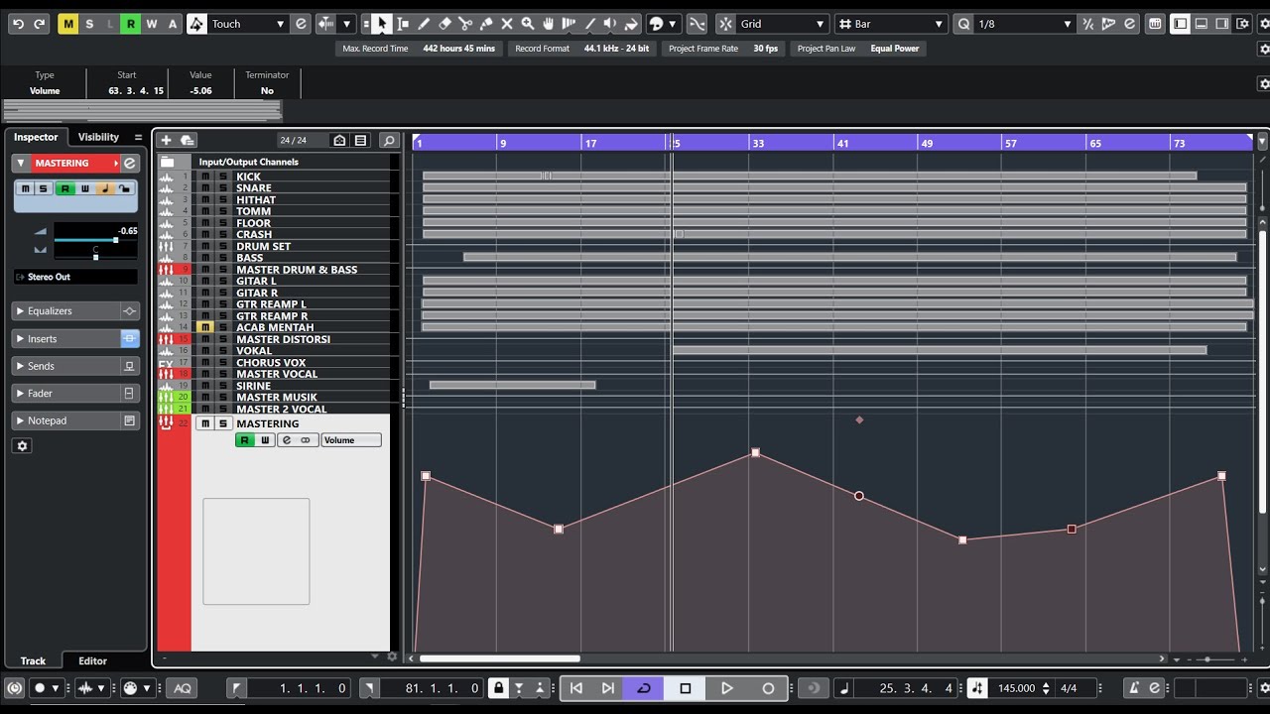Toggle Cycle loop in transport
This screenshot has width=1270, height=714.
click(x=643, y=688)
